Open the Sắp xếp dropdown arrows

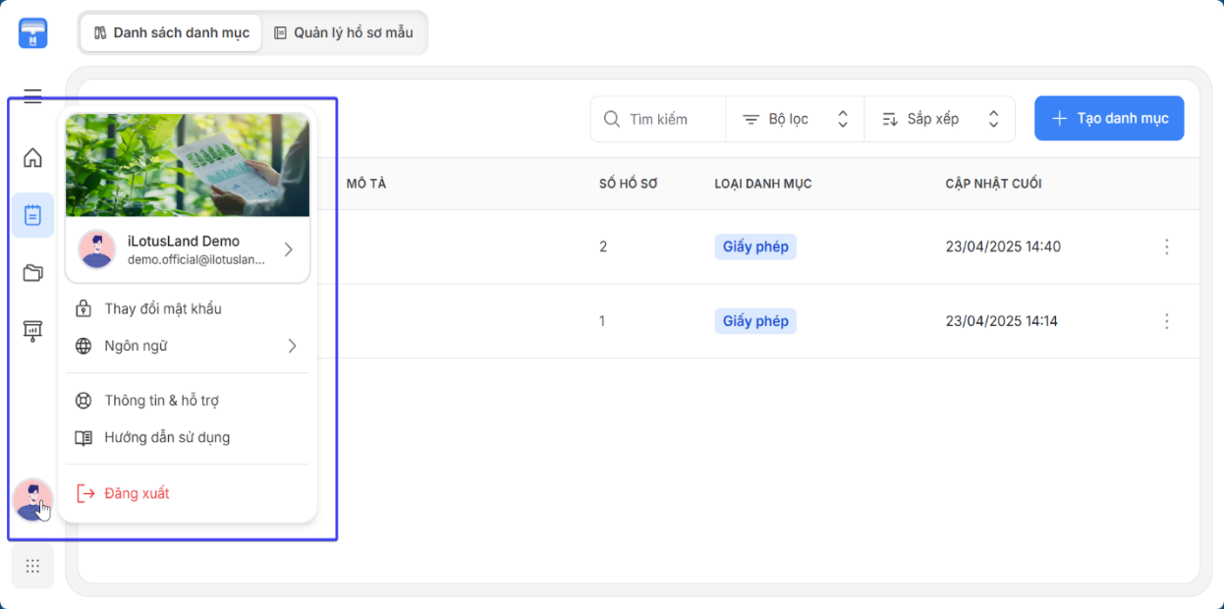tap(993, 119)
